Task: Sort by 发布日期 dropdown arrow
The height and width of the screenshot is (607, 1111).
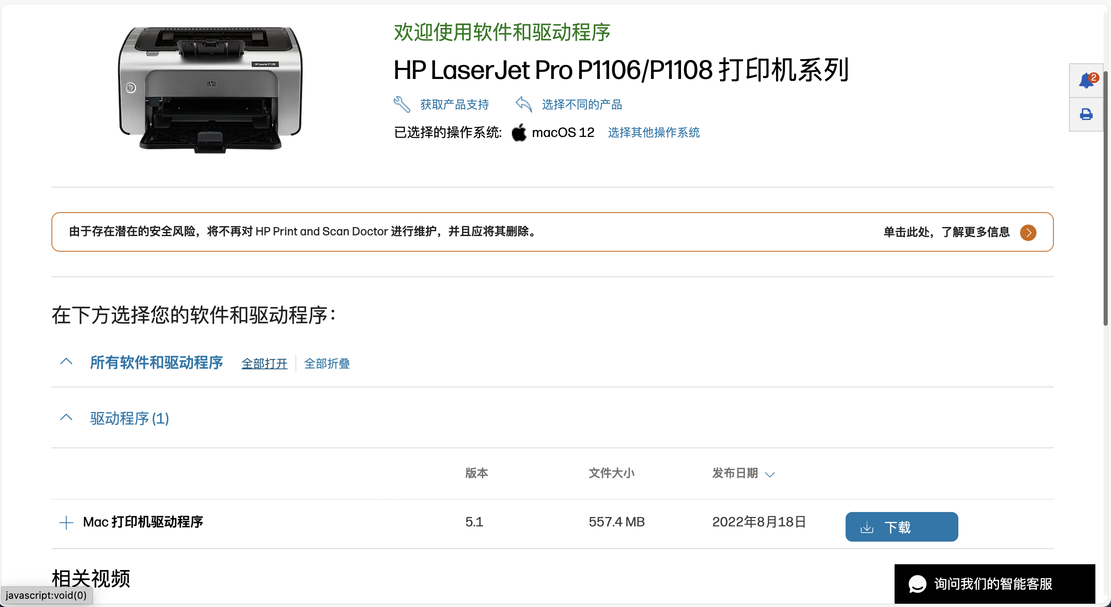Action: (770, 474)
